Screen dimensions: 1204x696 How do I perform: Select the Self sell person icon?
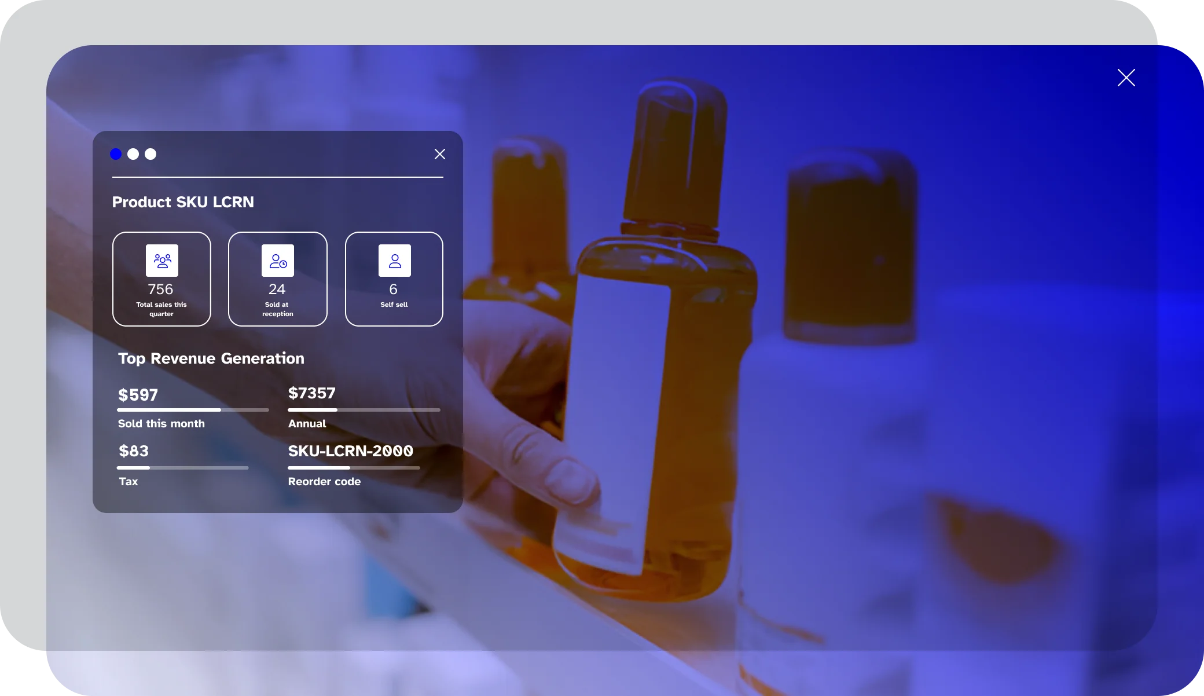coord(394,261)
